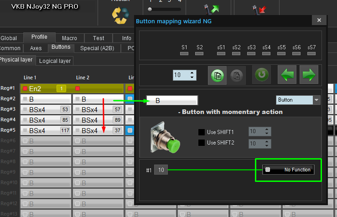Click the No Function assignment button
Viewport: 337px width, 217px height.
click(x=288, y=170)
